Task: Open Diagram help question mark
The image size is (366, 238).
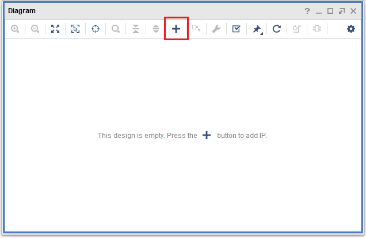Action: click(307, 11)
